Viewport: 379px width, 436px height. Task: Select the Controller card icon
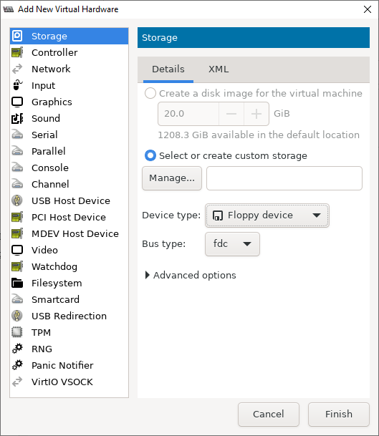tap(17, 52)
